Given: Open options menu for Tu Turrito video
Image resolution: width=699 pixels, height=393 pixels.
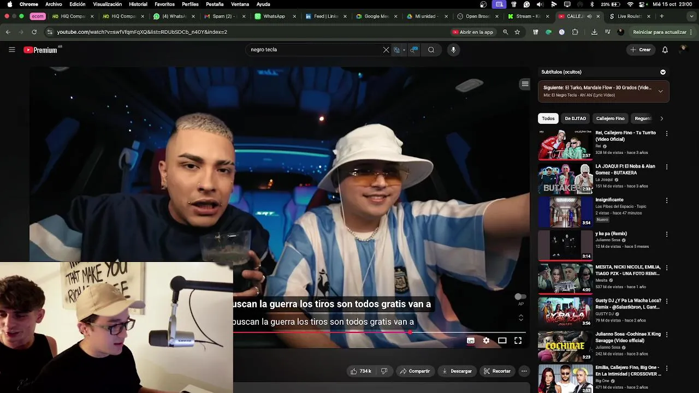Looking at the screenshot, I should click(666, 133).
